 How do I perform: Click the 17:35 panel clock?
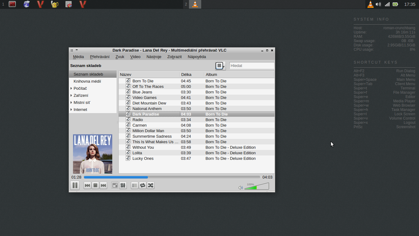pyautogui.click(x=410, y=4)
